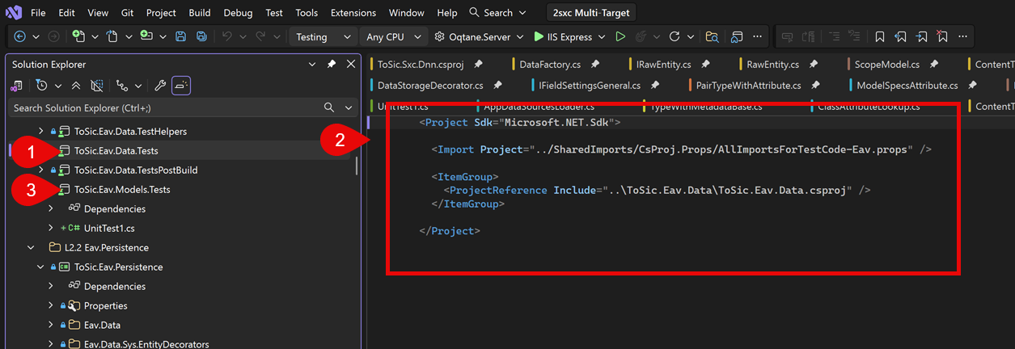Click the New Project toolbar icon
This screenshot has width=1015, height=349.
point(78,36)
